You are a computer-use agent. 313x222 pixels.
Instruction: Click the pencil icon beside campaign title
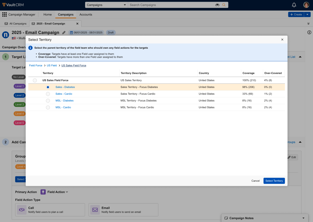[64, 33]
